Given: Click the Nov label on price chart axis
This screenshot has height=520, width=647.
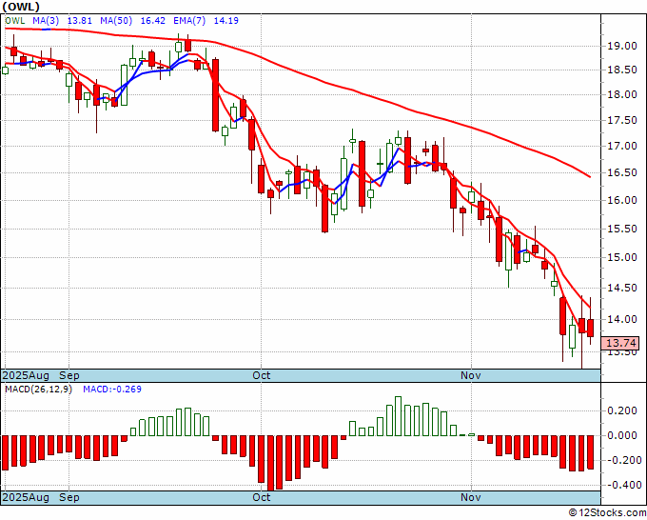Looking at the screenshot, I should click(471, 375).
